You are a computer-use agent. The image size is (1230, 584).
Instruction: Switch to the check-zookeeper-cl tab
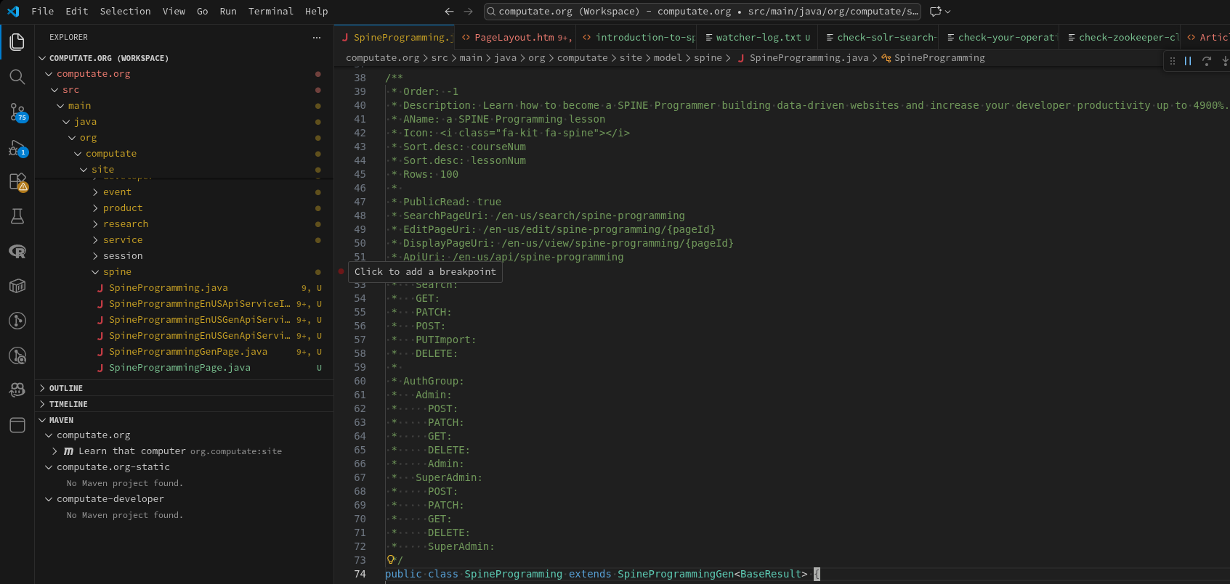pos(1120,37)
